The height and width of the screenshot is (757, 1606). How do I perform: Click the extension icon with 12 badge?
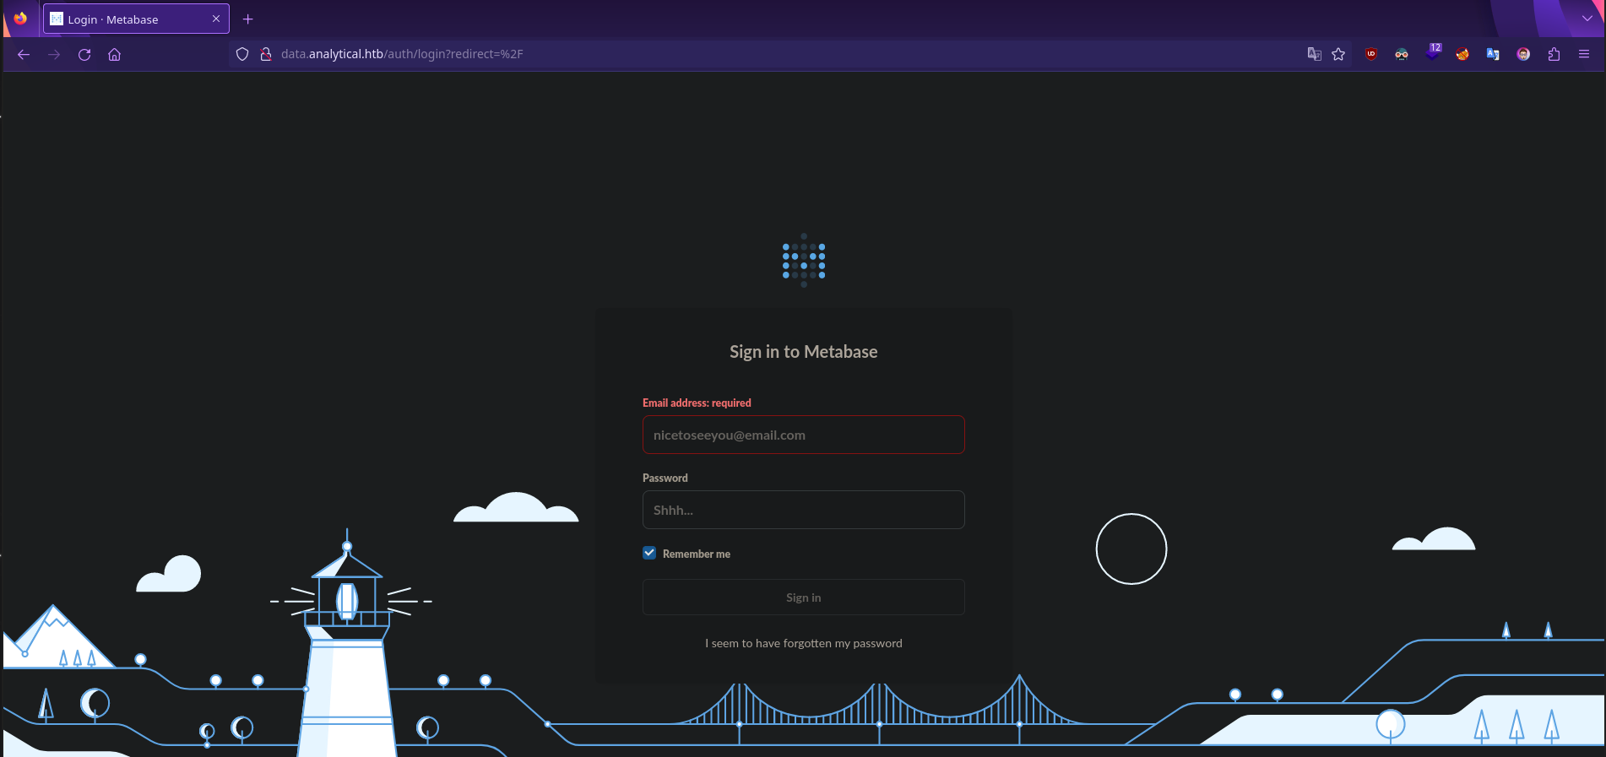tap(1433, 53)
